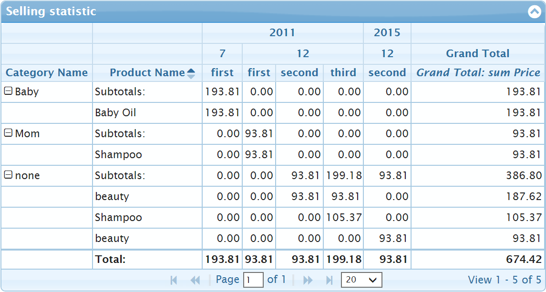Select the Shampoo cell with 105.37
The width and height of the screenshot is (546, 292).
tap(147, 218)
